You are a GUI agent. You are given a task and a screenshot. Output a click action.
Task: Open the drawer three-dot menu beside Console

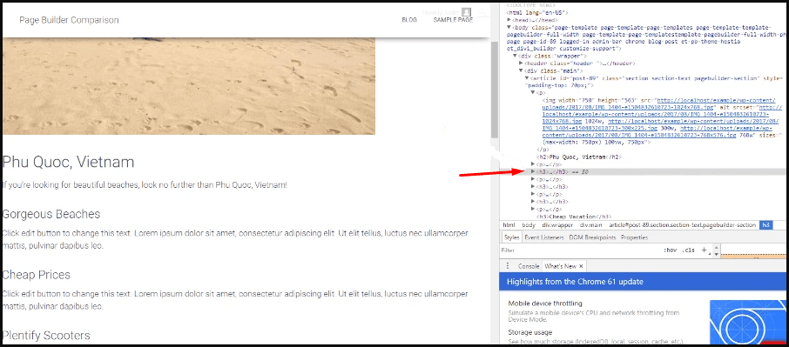pos(507,266)
